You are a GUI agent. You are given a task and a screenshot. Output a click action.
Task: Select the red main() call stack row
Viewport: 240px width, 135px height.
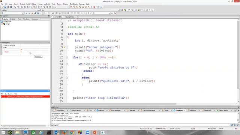[x=25, y=97]
